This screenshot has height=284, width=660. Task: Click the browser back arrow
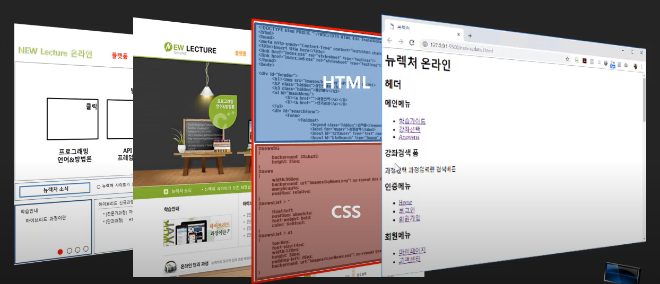click(389, 41)
